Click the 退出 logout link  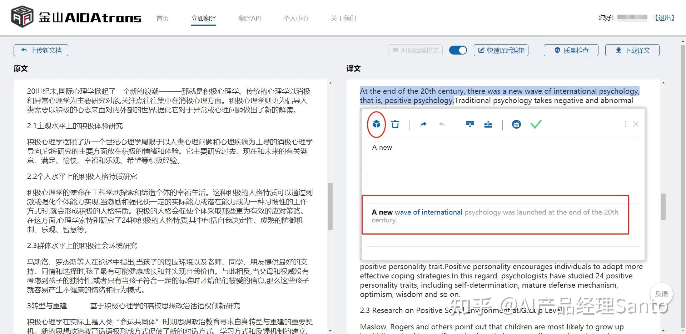click(664, 18)
